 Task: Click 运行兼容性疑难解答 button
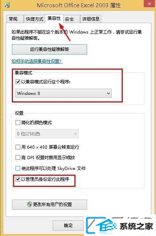(x=49, y=49)
